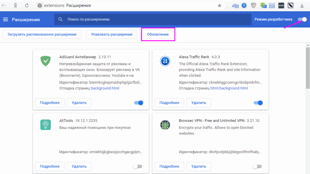Disable the Alexa Traffic Rank toggle
Viewport: 310px width, 174px height.
tap(258, 103)
